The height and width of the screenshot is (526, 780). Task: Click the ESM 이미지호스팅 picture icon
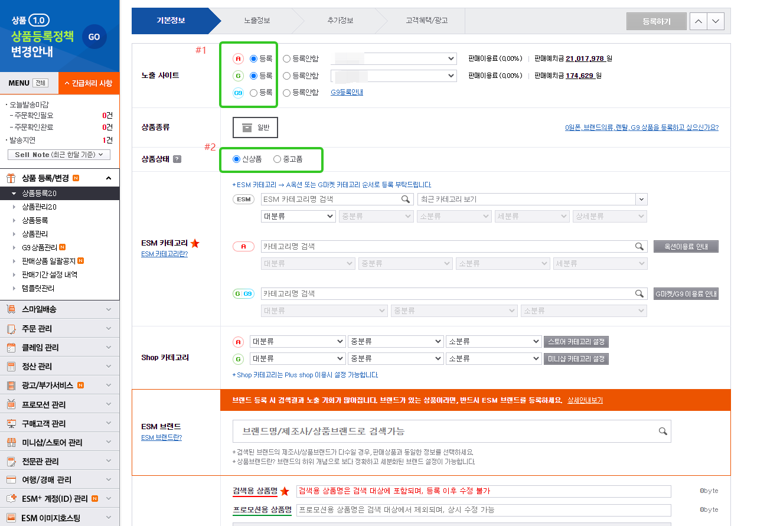pyautogui.click(x=9, y=518)
